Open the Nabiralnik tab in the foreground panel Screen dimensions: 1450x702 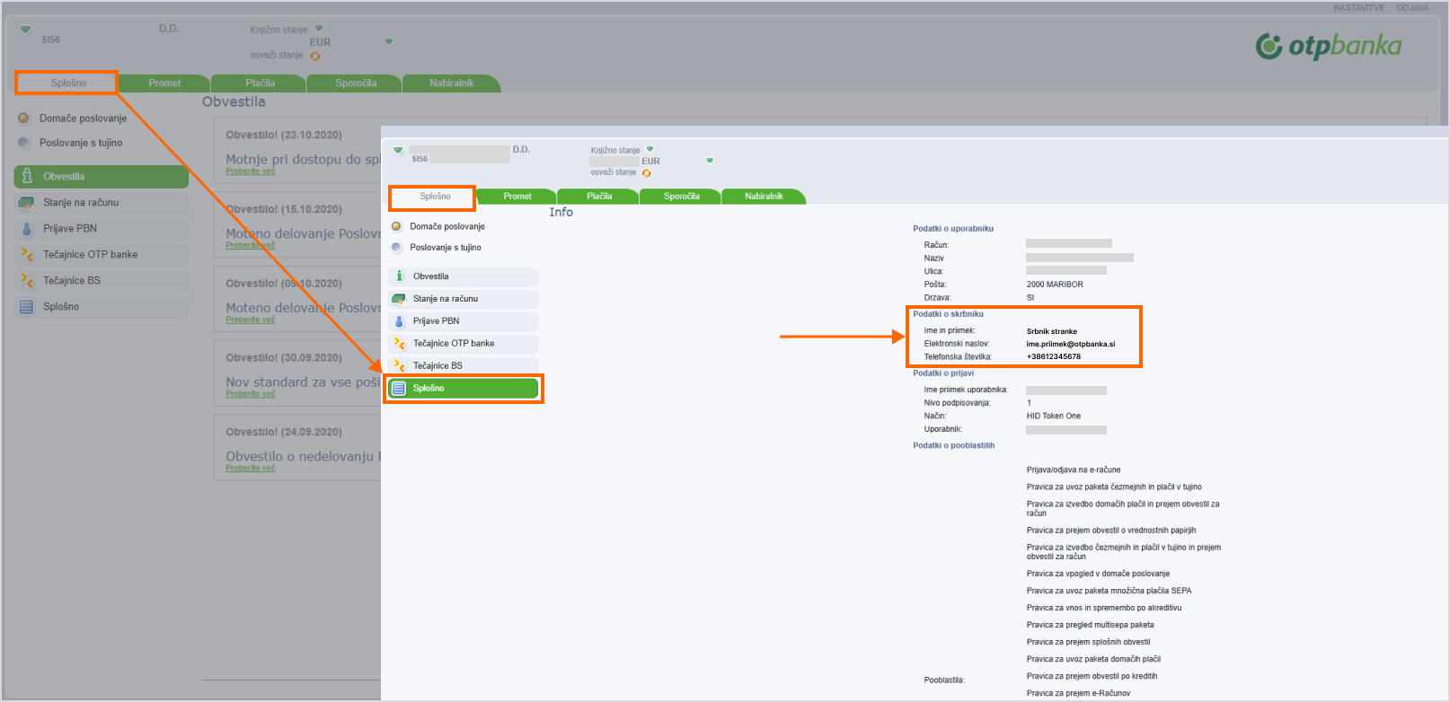point(764,197)
